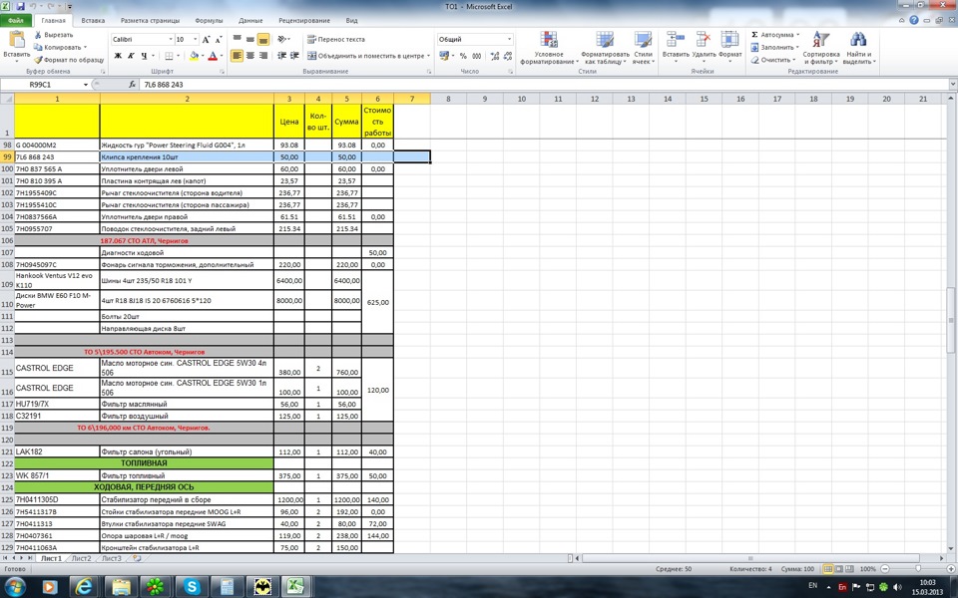Decrease the cell indent

[281, 56]
